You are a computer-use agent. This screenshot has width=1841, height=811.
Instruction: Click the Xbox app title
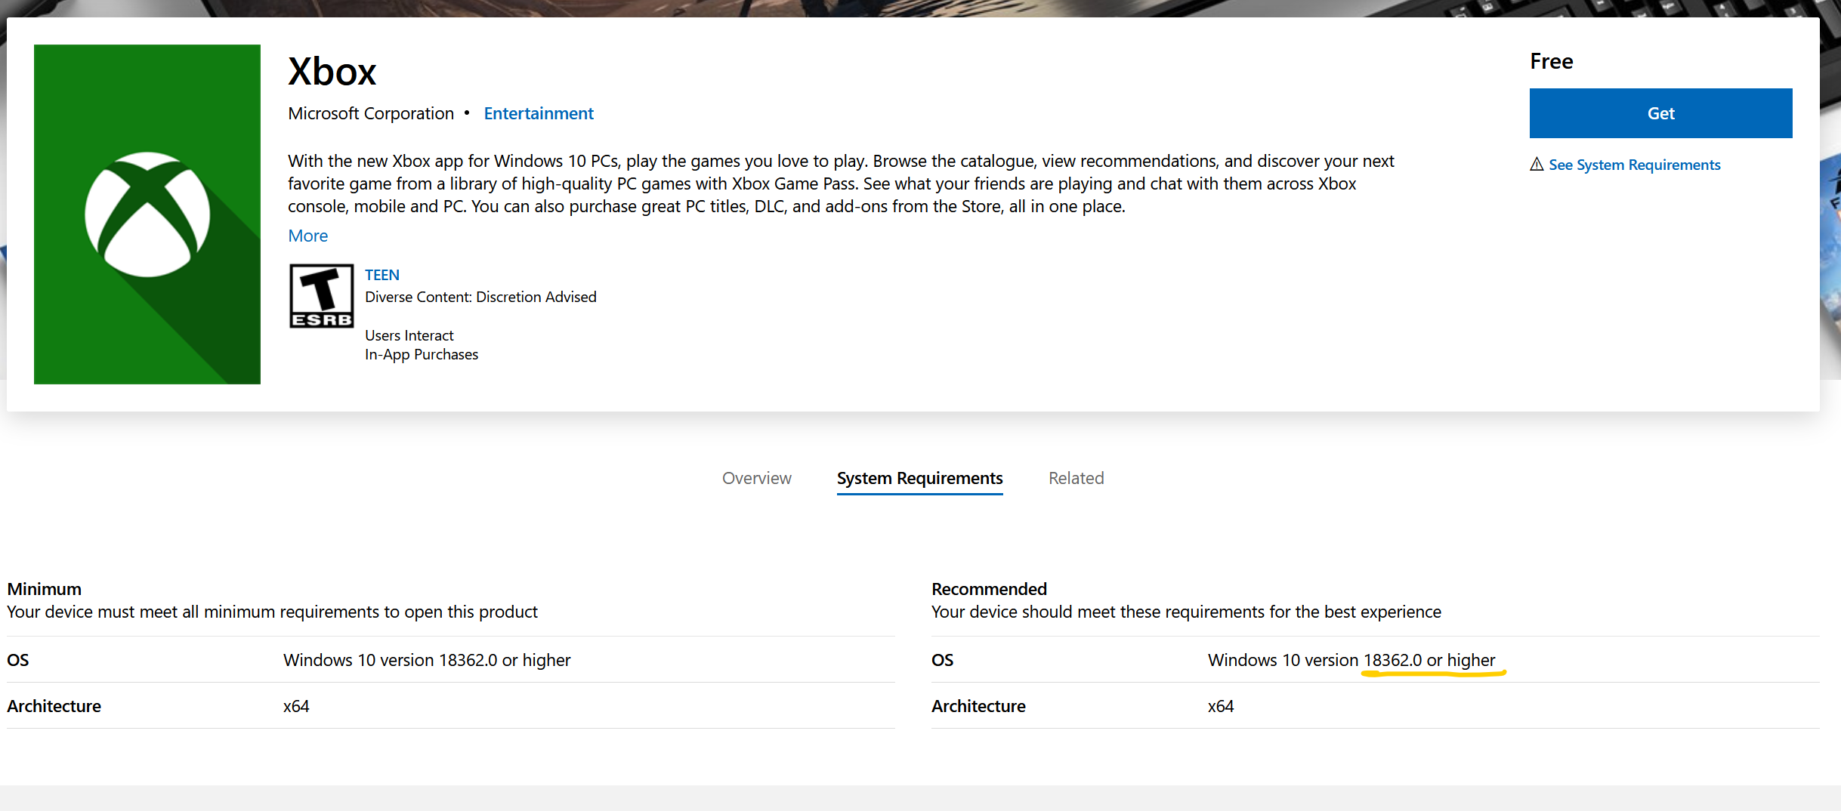click(x=332, y=72)
